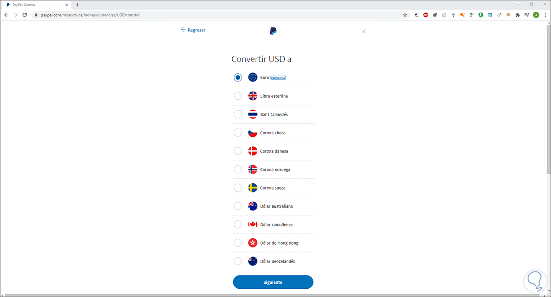View site info via padlock icon

tap(37, 15)
